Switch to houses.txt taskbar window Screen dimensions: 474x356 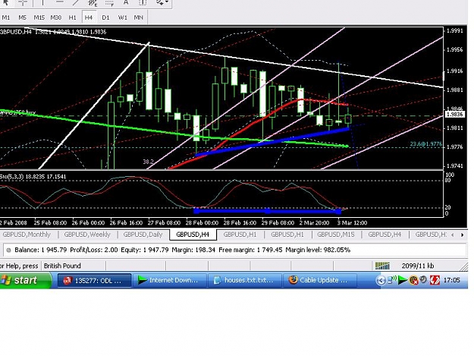pyautogui.click(x=245, y=280)
